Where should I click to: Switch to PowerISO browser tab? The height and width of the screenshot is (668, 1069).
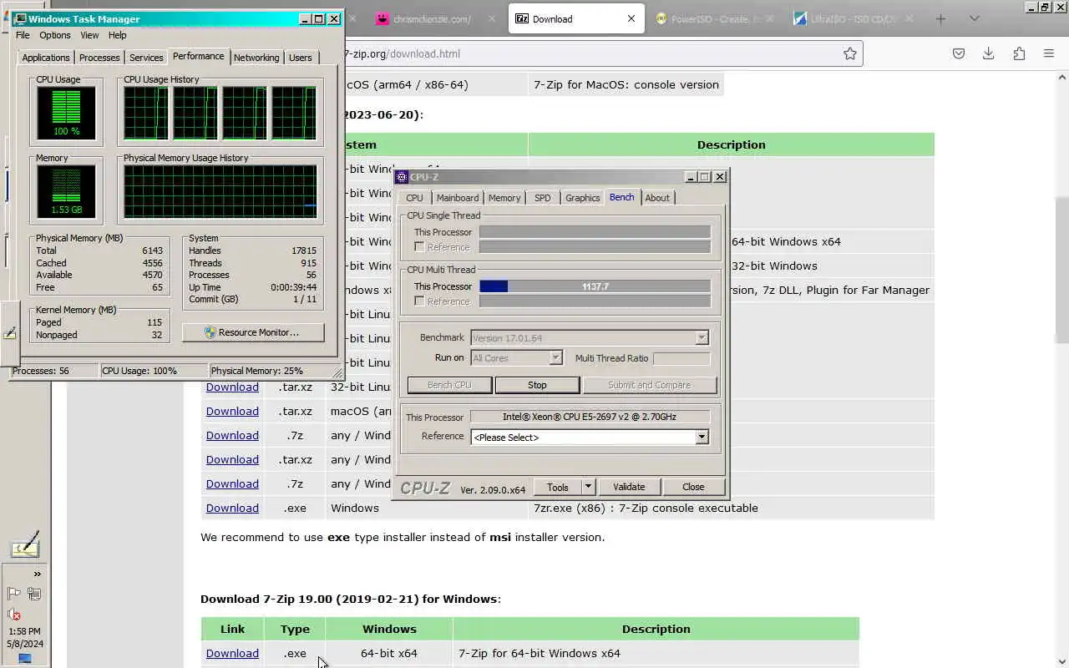click(714, 18)
